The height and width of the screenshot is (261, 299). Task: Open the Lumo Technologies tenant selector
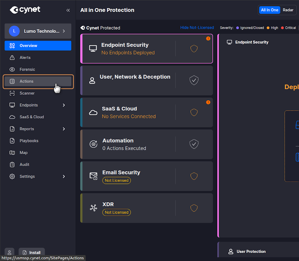tap(38, 31)
